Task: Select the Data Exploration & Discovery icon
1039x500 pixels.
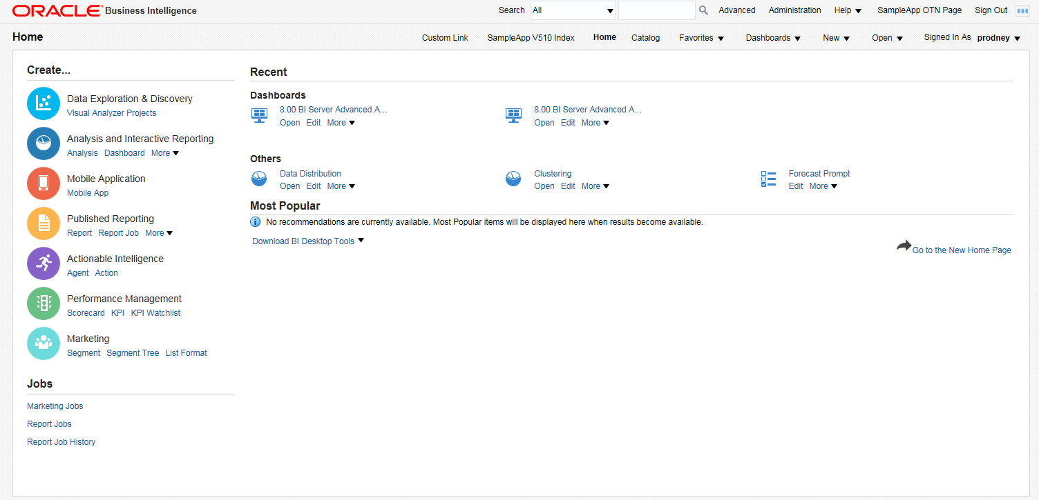Action: [43, 103]
